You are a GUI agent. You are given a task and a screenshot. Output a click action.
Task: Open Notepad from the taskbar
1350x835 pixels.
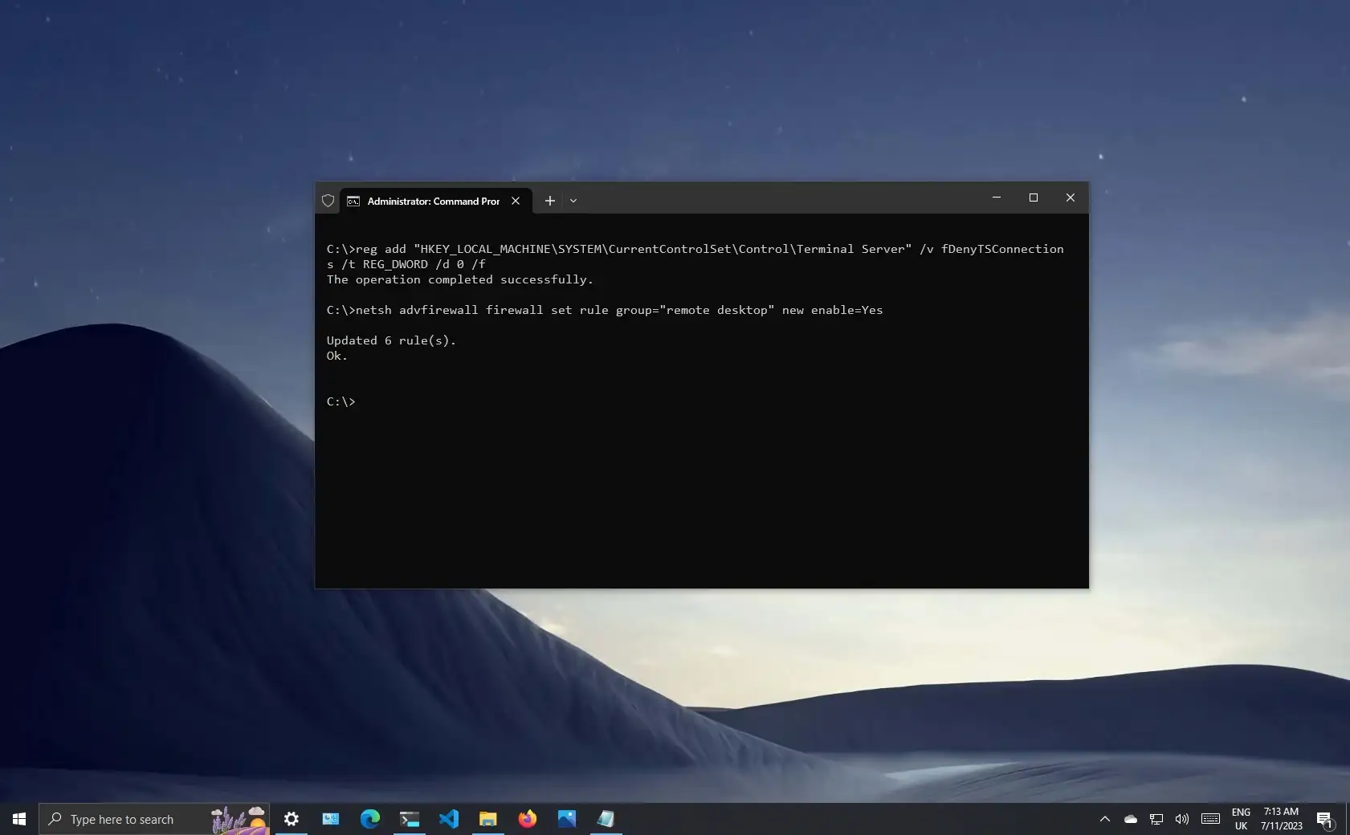(x=606, y=819)
